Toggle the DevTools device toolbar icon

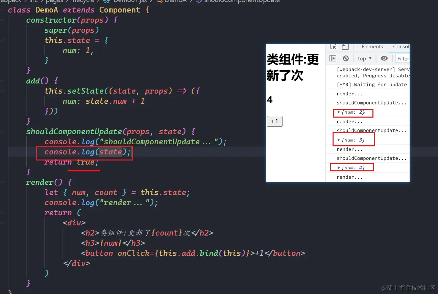(345, 47)
